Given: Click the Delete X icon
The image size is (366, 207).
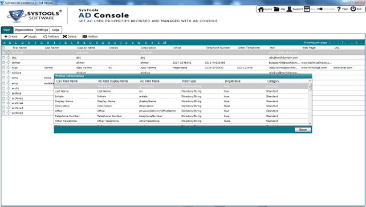Looking at the screenshot, I should (65, 36).
